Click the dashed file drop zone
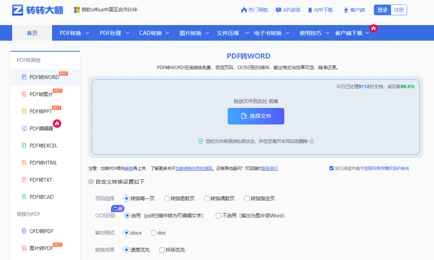The image size is (434, 260). click(256, 117)
